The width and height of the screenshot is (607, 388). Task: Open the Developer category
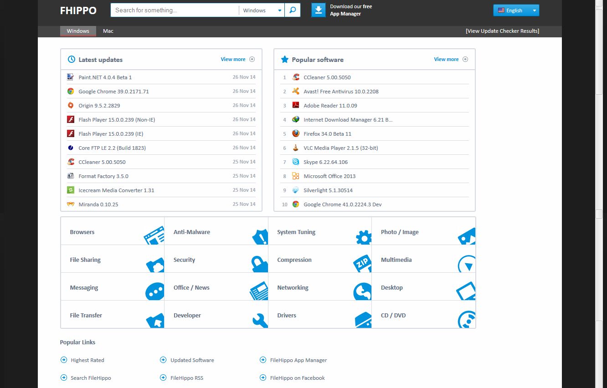pos(187,315)
